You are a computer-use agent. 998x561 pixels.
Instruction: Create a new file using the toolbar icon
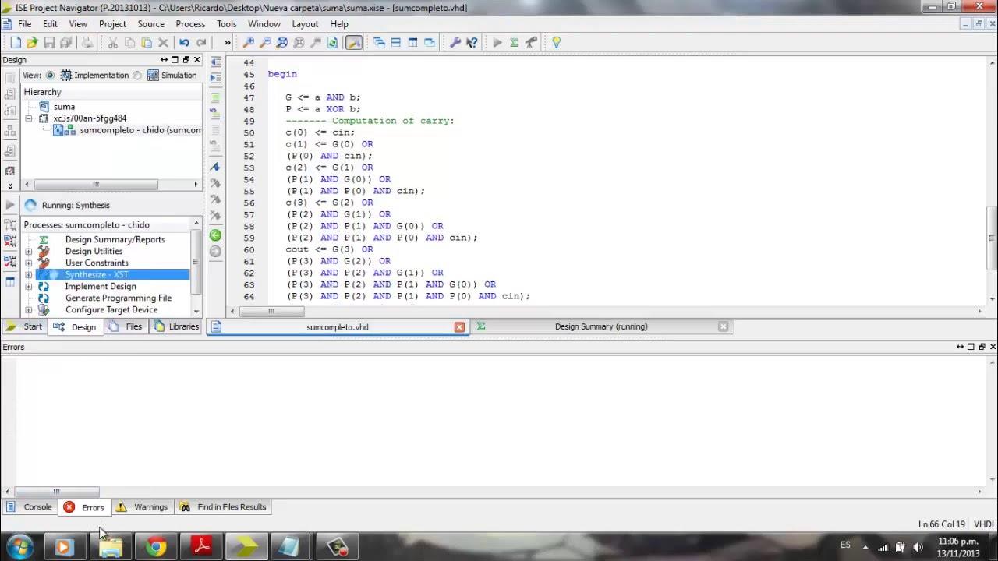pyautogui.click(x=14, y=42)
